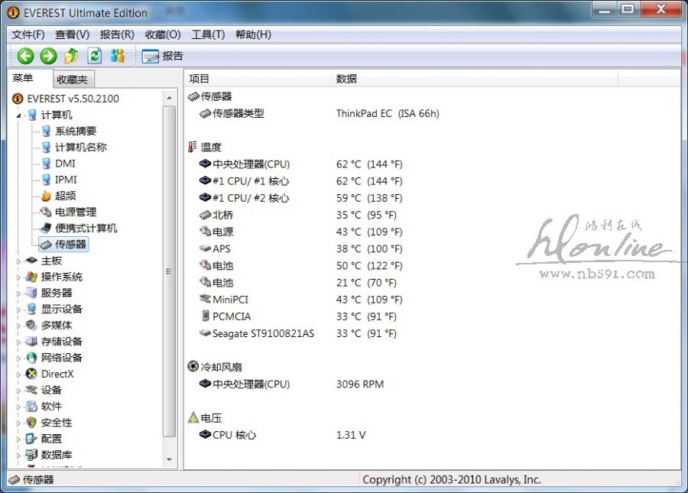This screenshot has width=688, height=493.
Task: Click the users icon in toolbar
Action: coord(117,56)
